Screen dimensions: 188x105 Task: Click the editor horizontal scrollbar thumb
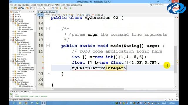89,89
